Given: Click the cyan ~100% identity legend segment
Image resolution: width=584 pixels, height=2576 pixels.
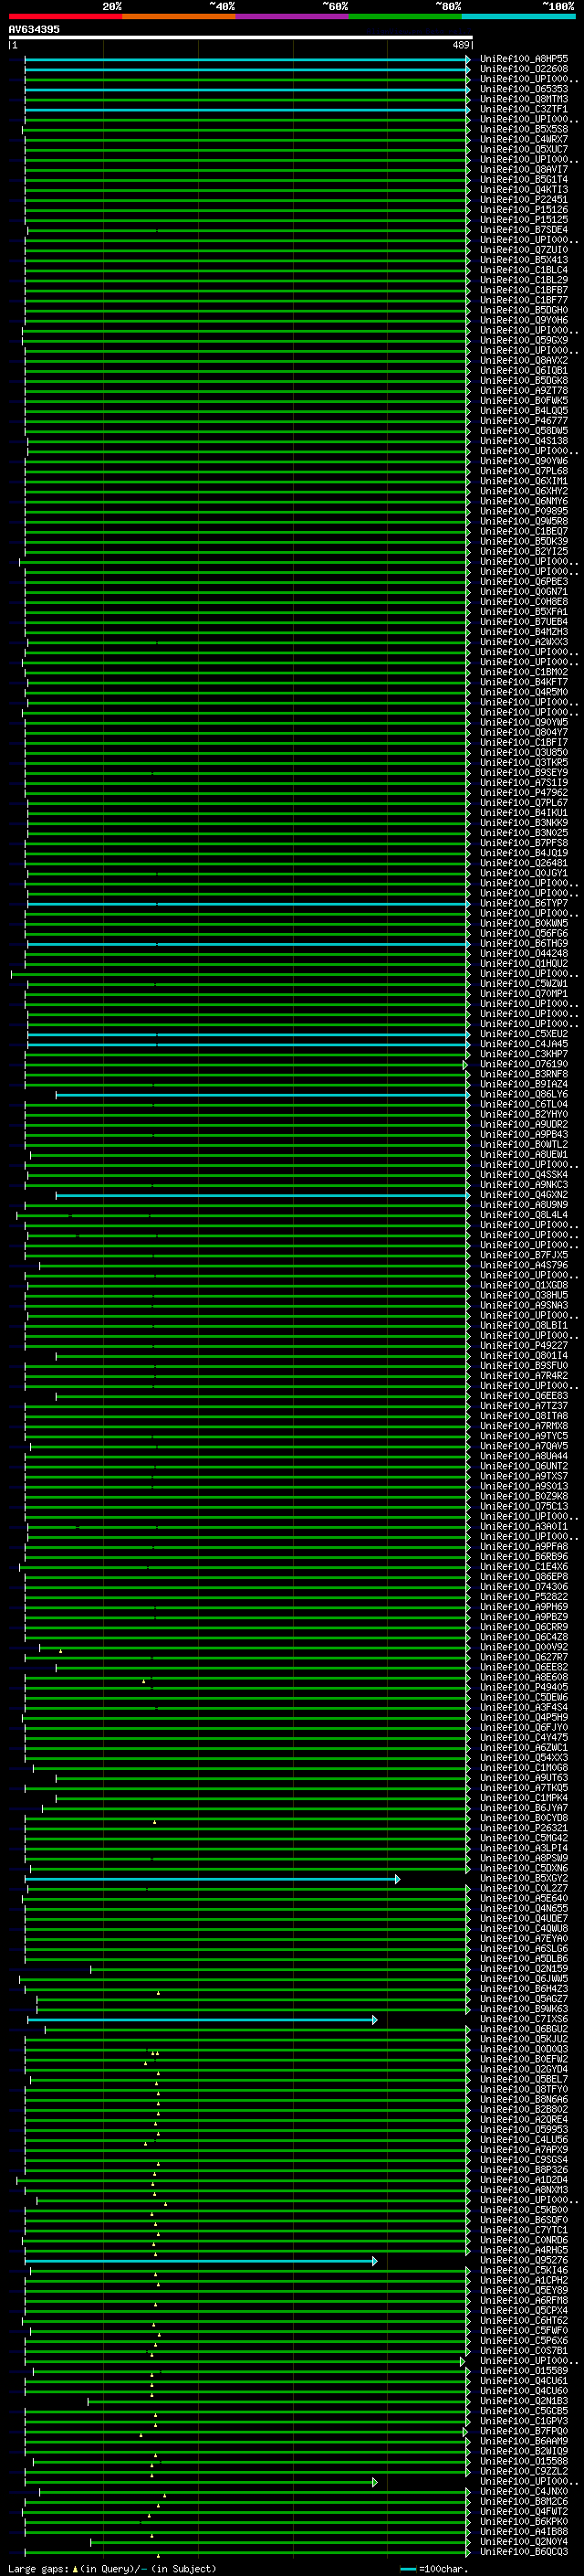Looking at the screenshot, I should pos(517,16).
